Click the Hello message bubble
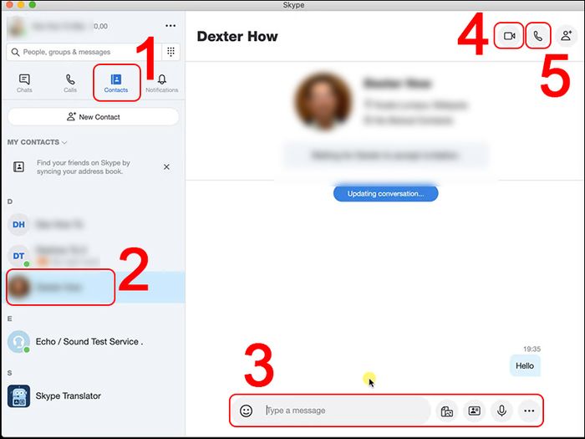 (525, 366)
